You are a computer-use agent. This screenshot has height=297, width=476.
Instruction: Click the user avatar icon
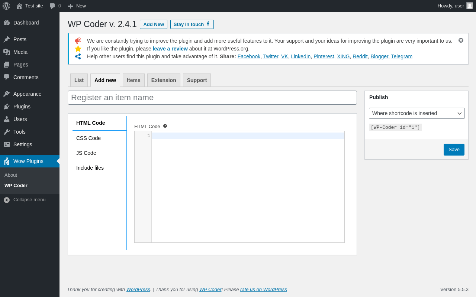click(470, 6)
